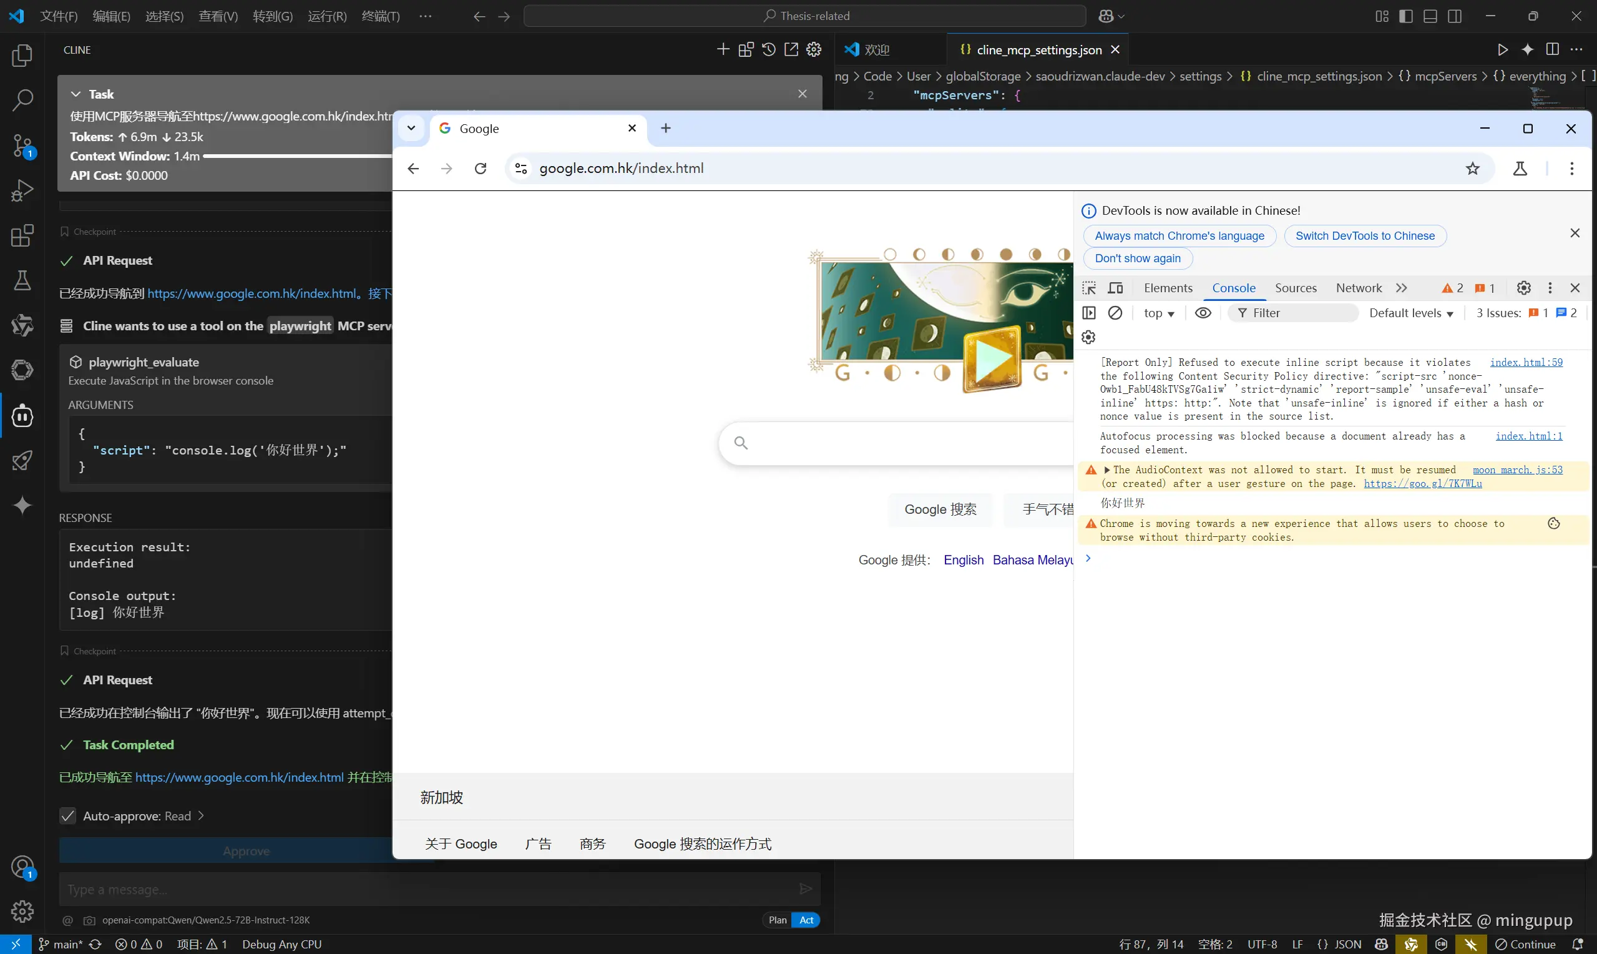Switch Cline to Plan mode
Viewport: 1597px width, 954px height.
tap(778, 920)
